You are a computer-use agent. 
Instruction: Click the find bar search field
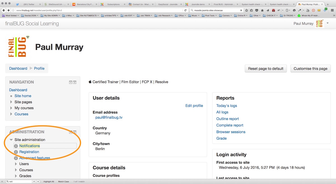tap(20, 182)
